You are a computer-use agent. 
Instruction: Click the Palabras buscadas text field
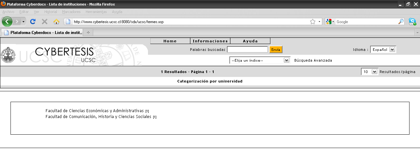click(247, 50)
